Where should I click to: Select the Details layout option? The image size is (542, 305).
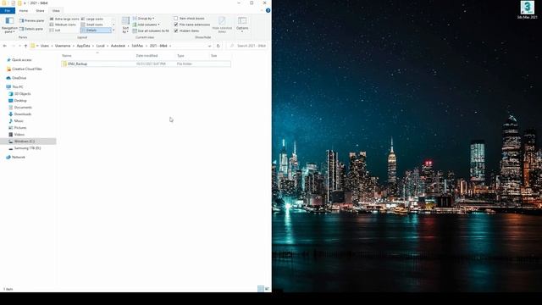pyautogui.click(x=95, y=30)
